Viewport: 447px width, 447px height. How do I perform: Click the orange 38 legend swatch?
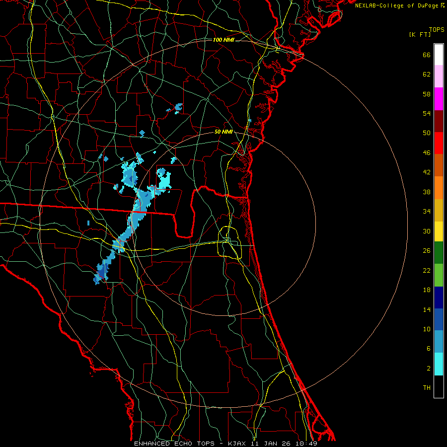pos(439,188)
